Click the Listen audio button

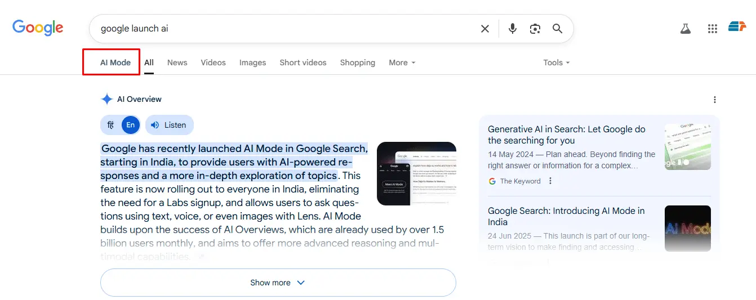click(x=169, y=125)
